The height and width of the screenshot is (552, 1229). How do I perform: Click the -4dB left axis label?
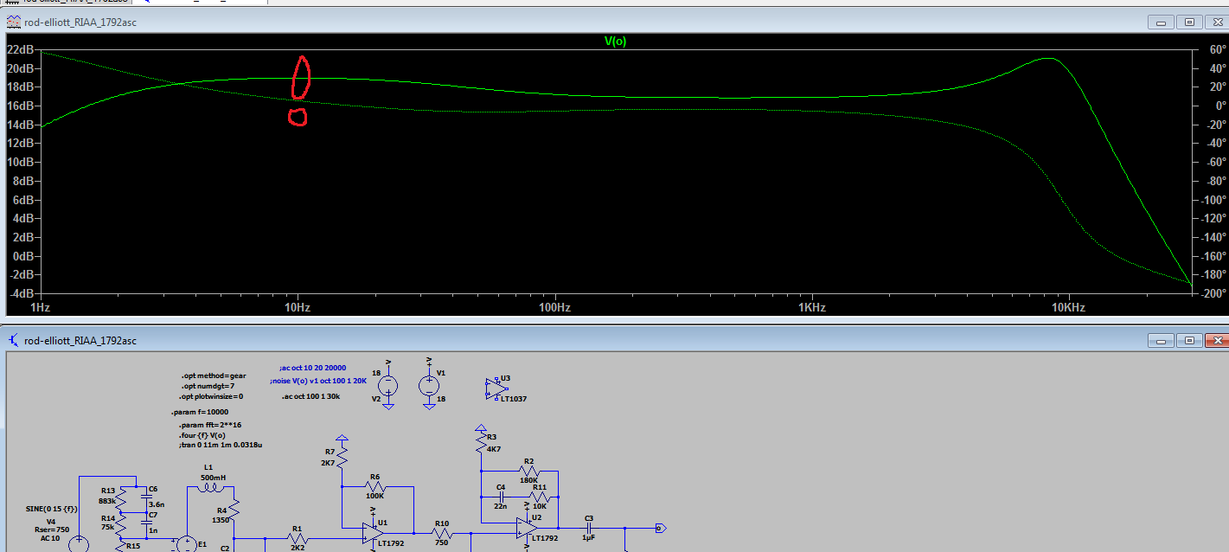click(x=22, y=293)
